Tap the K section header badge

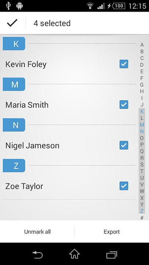pyautogui.click(x=14, y=43)
